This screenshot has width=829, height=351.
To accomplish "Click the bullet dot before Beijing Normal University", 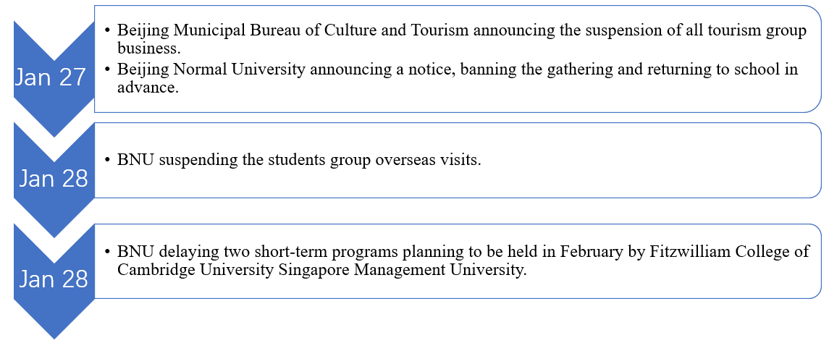I will coord(108,70).
